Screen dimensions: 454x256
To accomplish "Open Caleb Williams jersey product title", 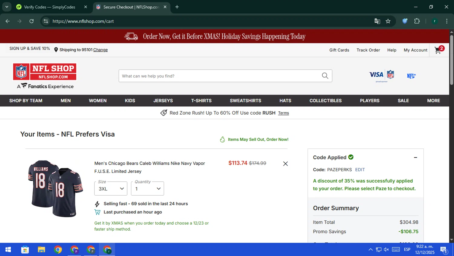I will click(150, 167).
